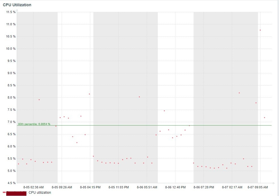Viewport: 279px width, 196px height.
Task: Click the CPU Utilization chart title
Action: (17, 5)
